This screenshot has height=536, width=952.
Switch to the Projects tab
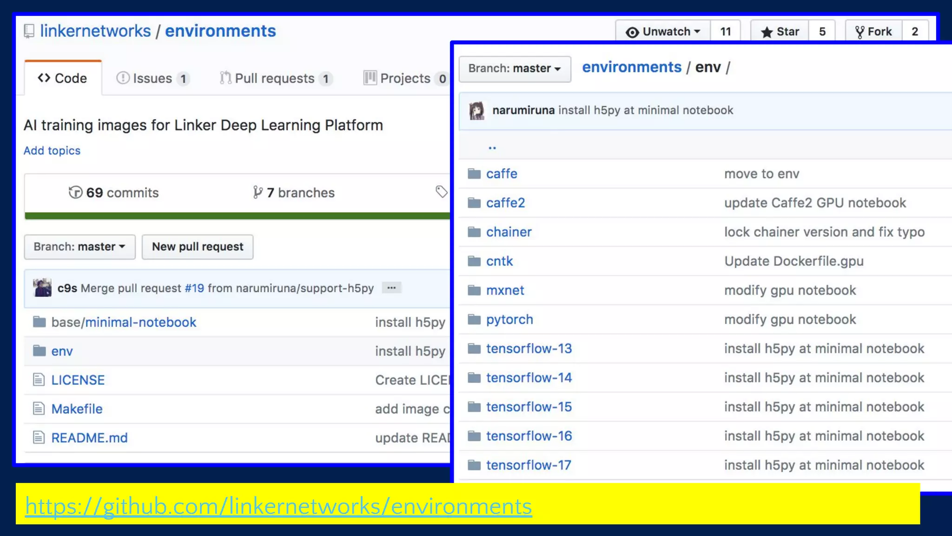[x=406, y=78]
